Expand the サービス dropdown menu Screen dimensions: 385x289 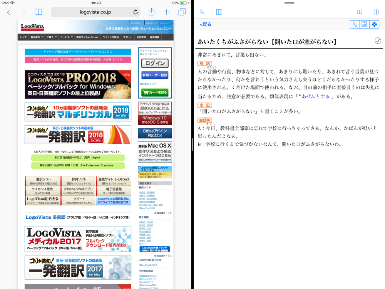point(66,37)
